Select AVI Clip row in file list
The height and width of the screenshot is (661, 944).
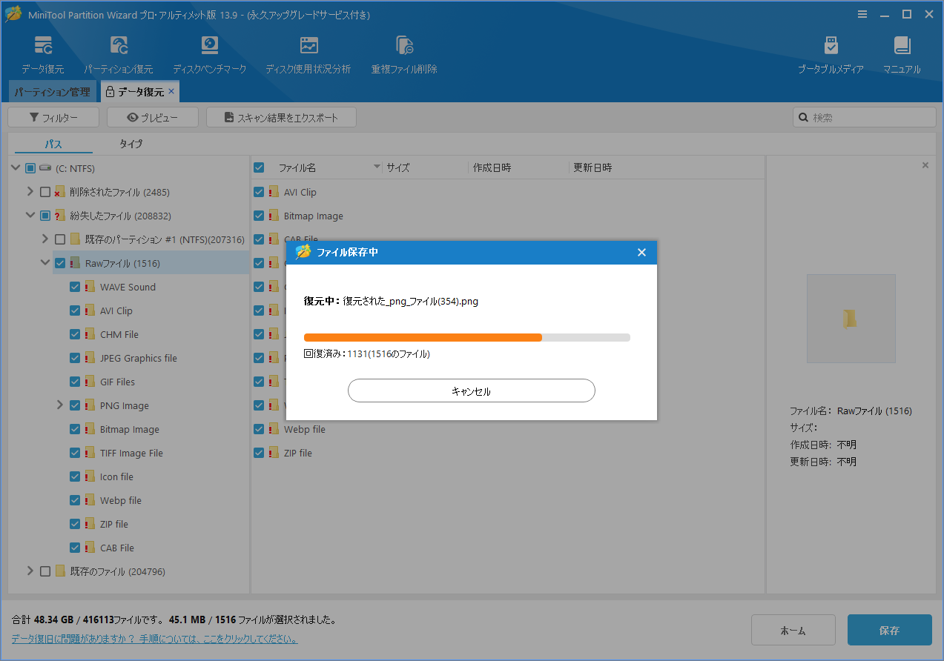(508, 192)
